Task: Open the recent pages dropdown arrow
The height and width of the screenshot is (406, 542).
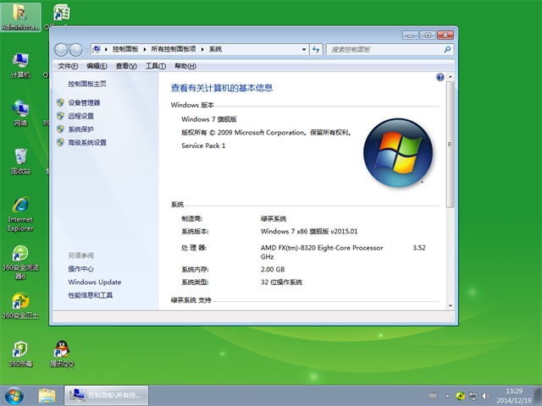Action: 86,50
